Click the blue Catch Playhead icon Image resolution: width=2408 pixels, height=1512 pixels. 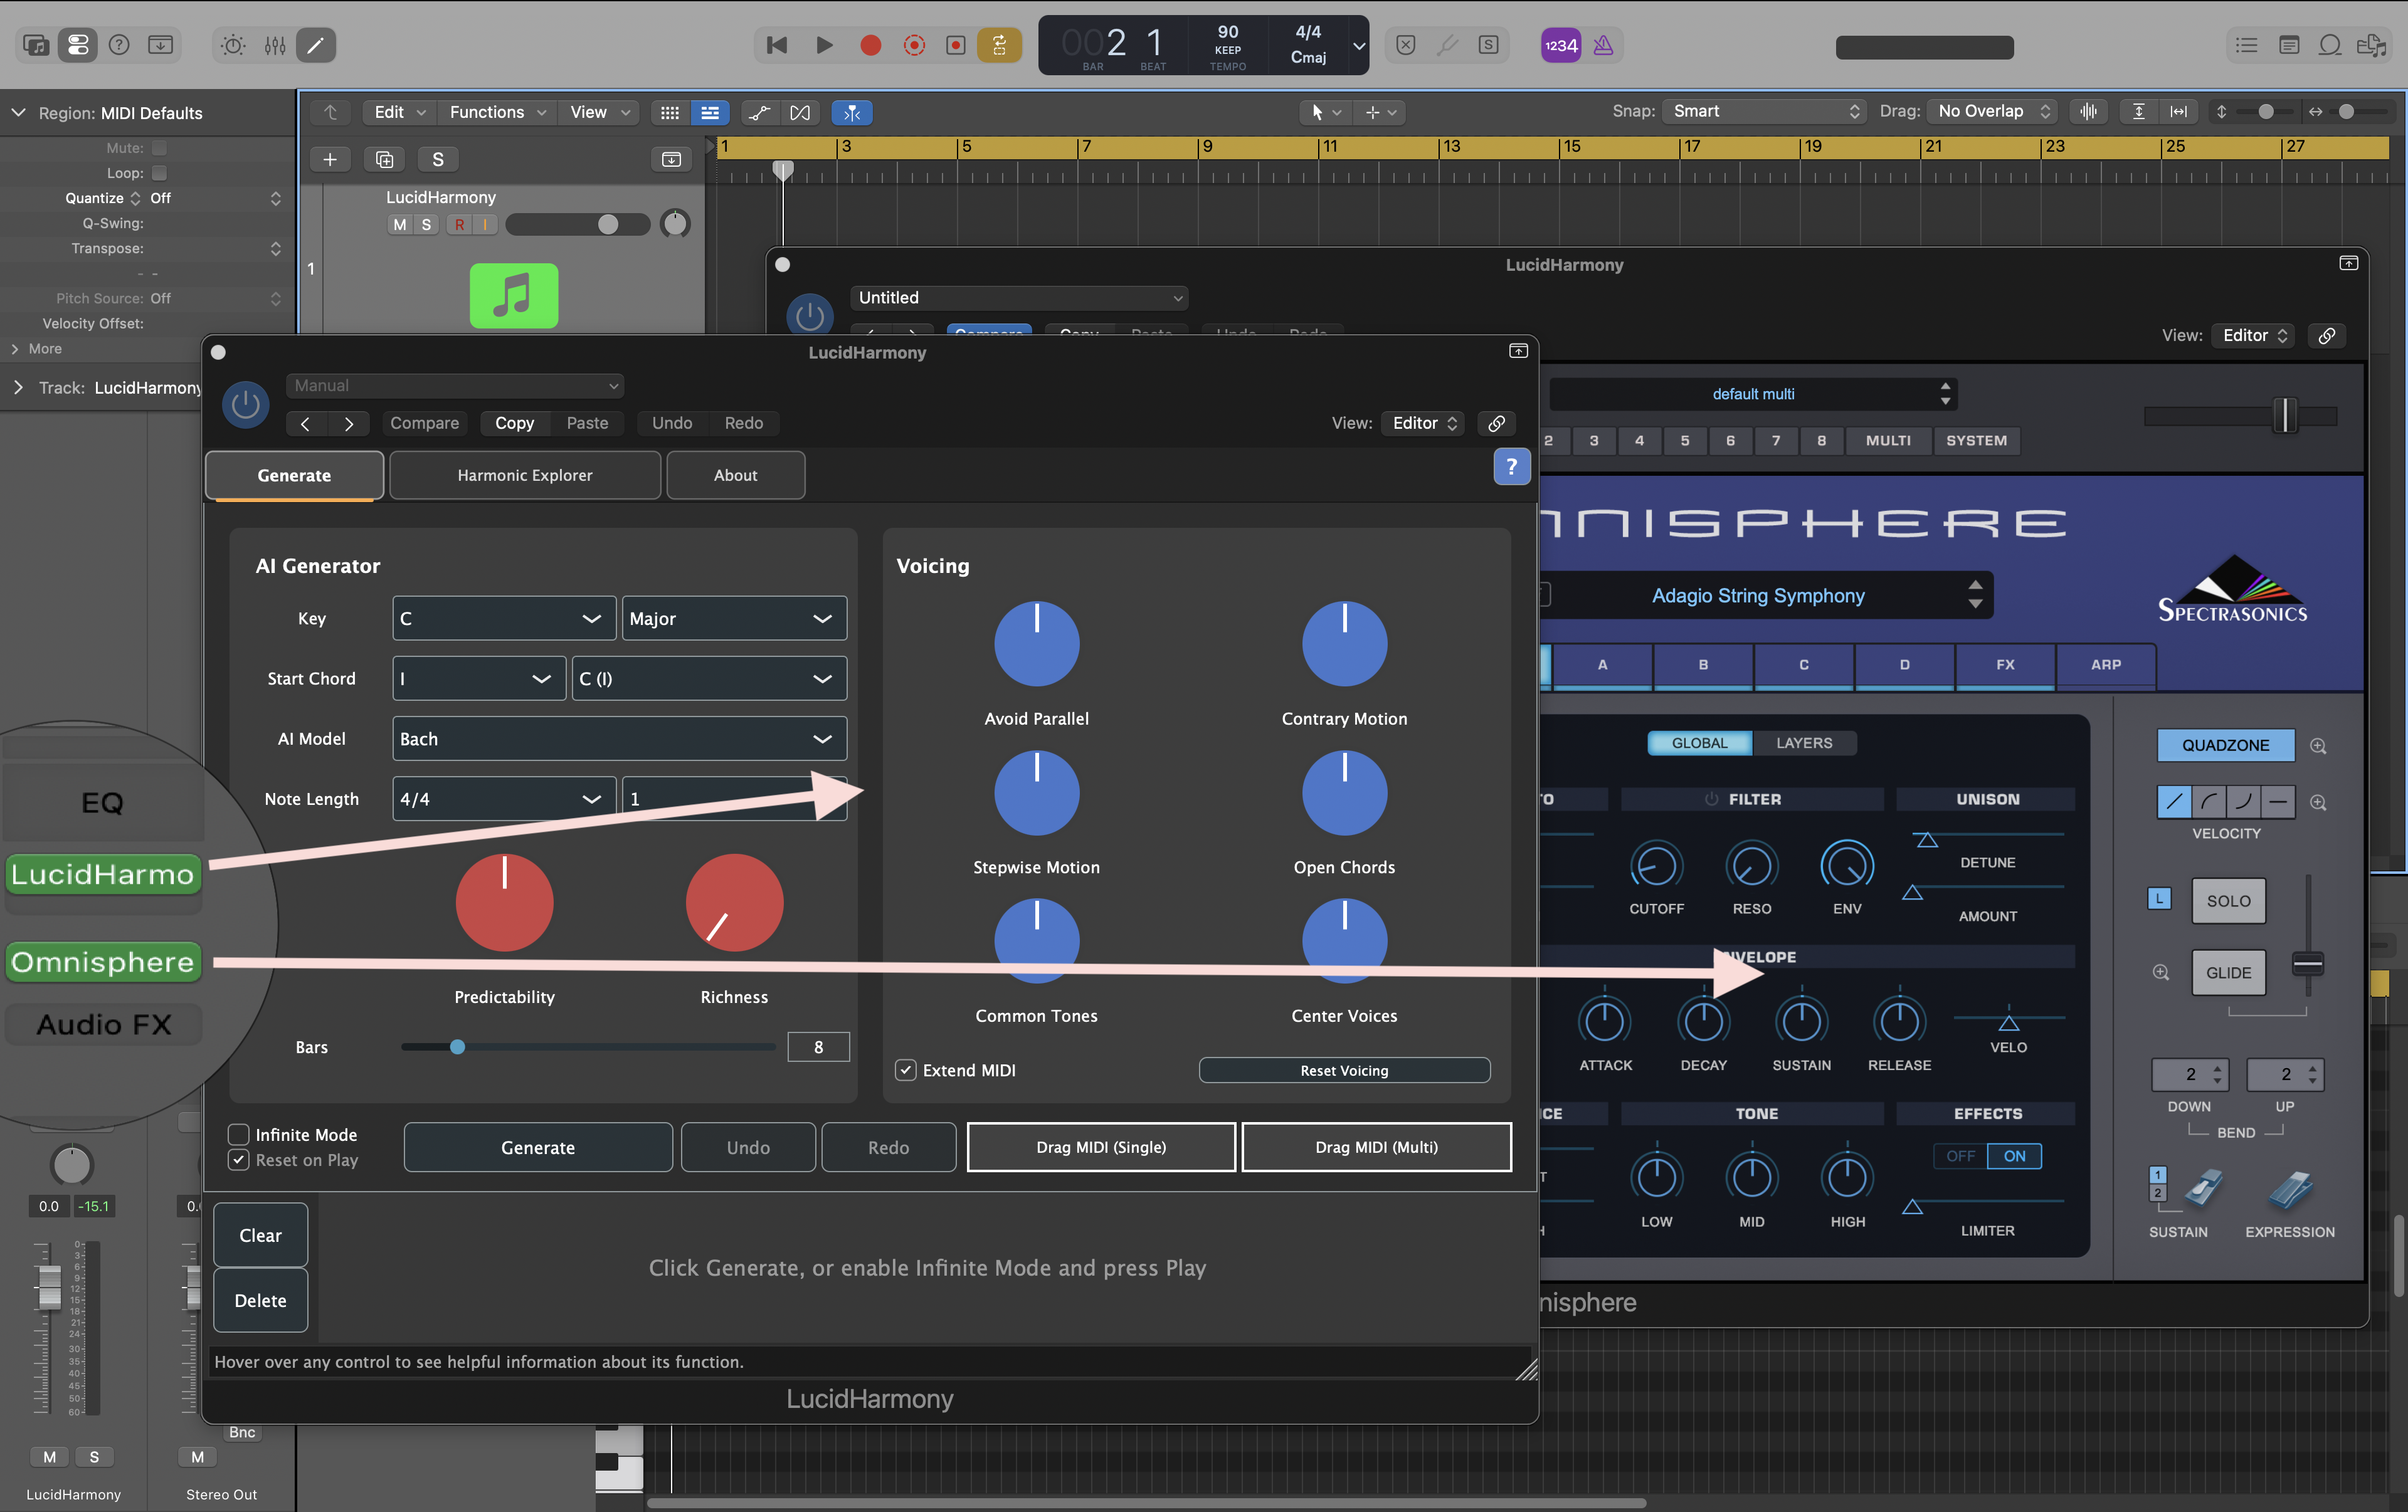(852, 112)
